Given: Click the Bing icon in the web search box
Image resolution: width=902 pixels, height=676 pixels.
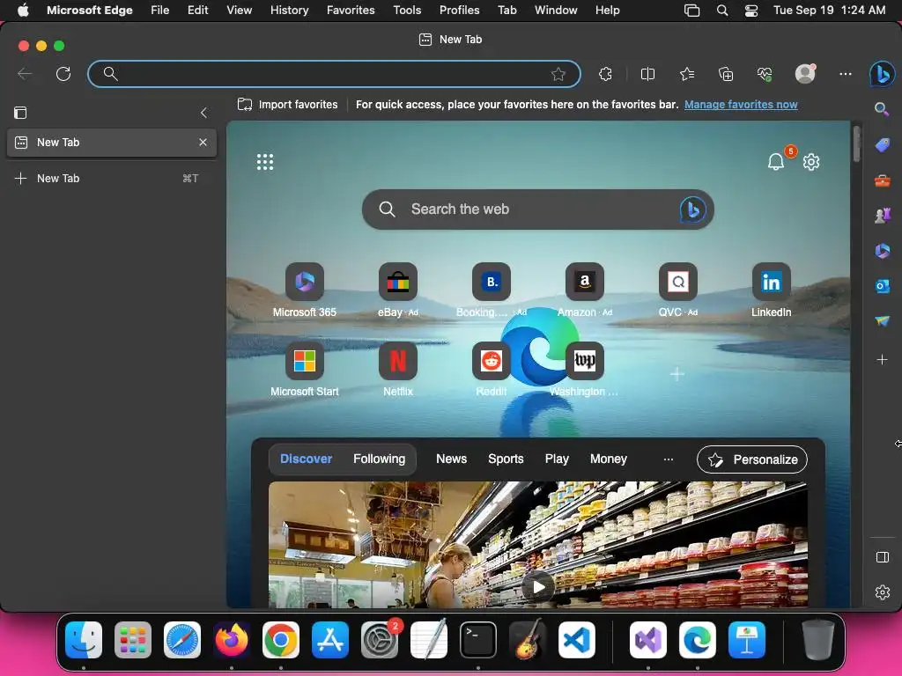Looking at the screenshot, I should tap(692, 209).
